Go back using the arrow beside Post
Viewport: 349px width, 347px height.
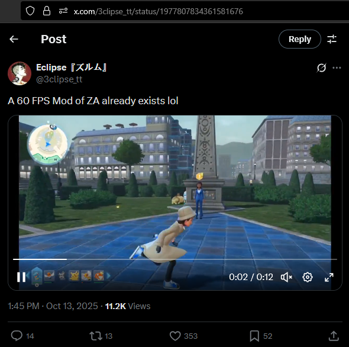tap(14, 39)
